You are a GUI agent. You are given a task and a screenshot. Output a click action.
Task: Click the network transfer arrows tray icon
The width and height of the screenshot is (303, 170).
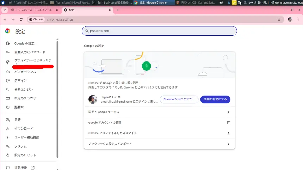coord(240,2)
